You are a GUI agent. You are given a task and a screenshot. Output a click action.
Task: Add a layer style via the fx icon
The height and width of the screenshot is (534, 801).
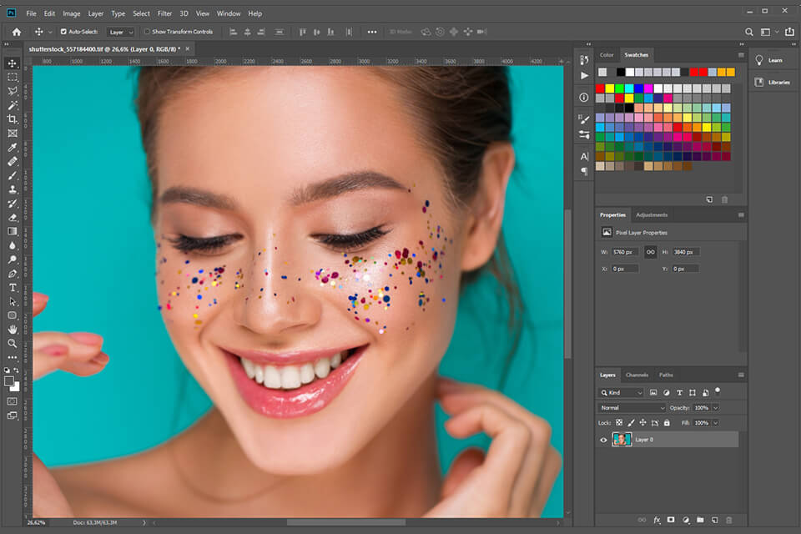[x=657, y=520]
